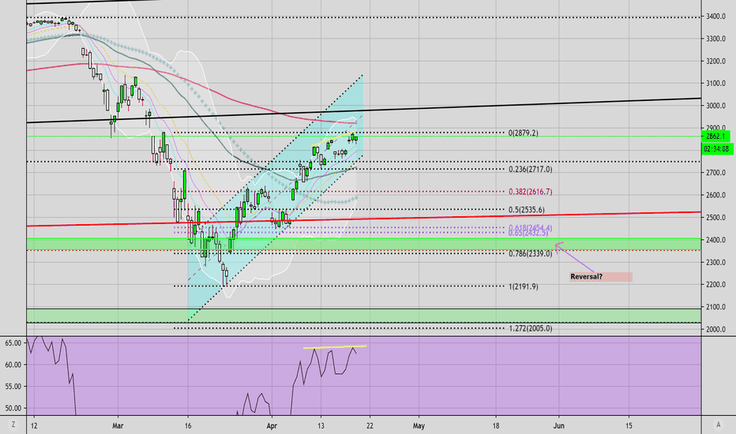Select the 1.272(2005.0) Fibonacci extension label
The height and width of the screenshot is (434, 736).
click(x=531, y=328)
